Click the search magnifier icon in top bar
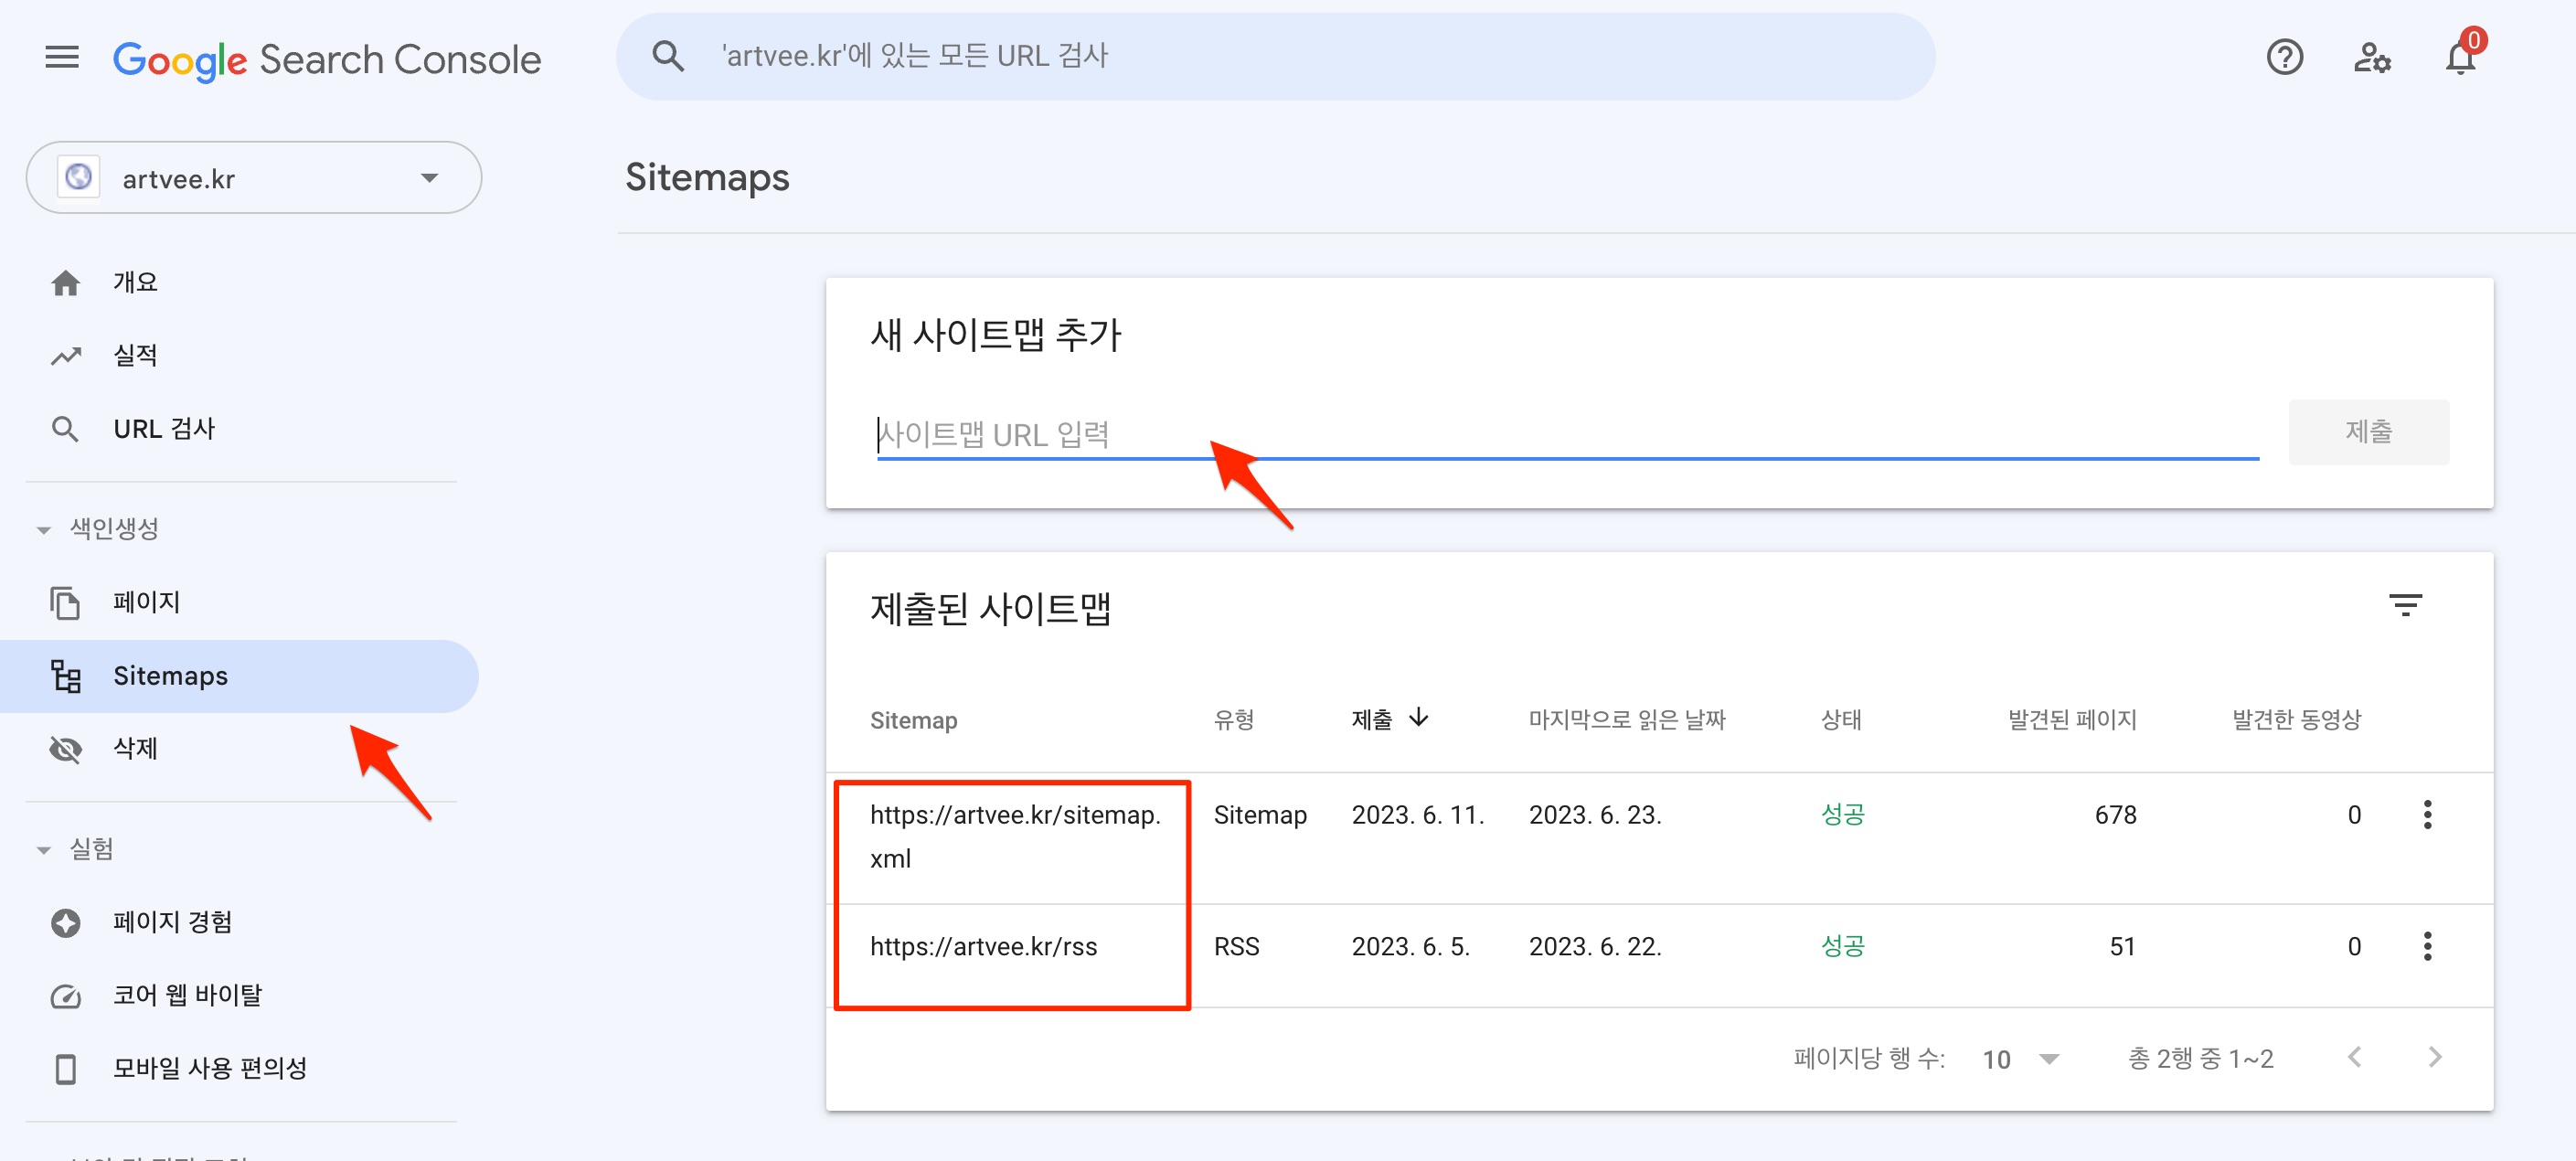This screenshot has width=2576, height=1161. (x=668, y=57)
